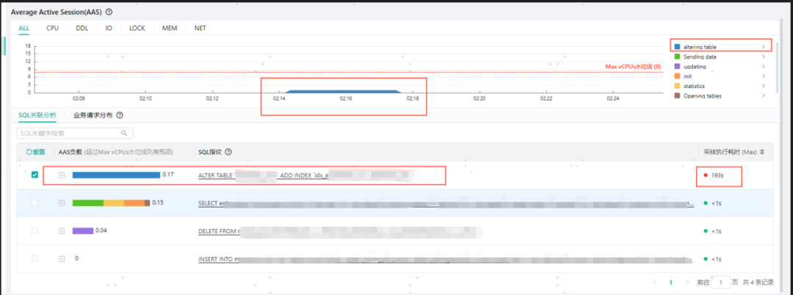Click green Sending data legend swatch
The width and height of the screenshot is (793, 295).
(677, 57)
